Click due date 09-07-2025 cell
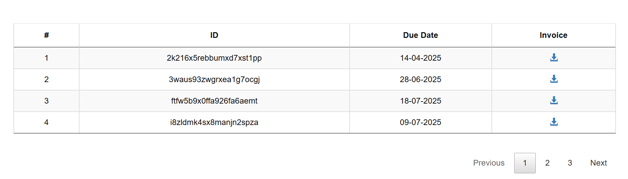The image size is (628, 179). tap(420, 122)
